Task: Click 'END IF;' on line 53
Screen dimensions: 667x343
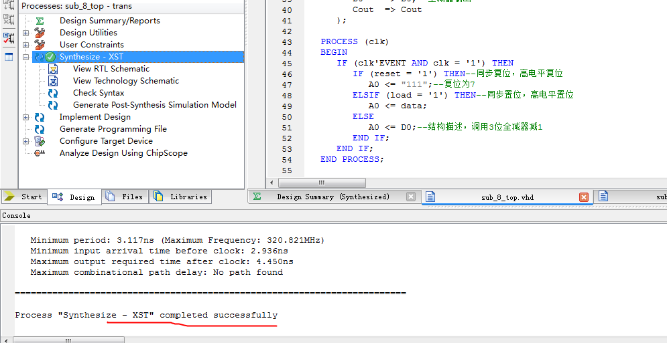Action: click(x=355, y=148)
